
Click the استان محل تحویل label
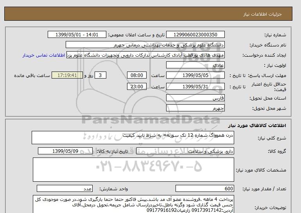(268, 98)
